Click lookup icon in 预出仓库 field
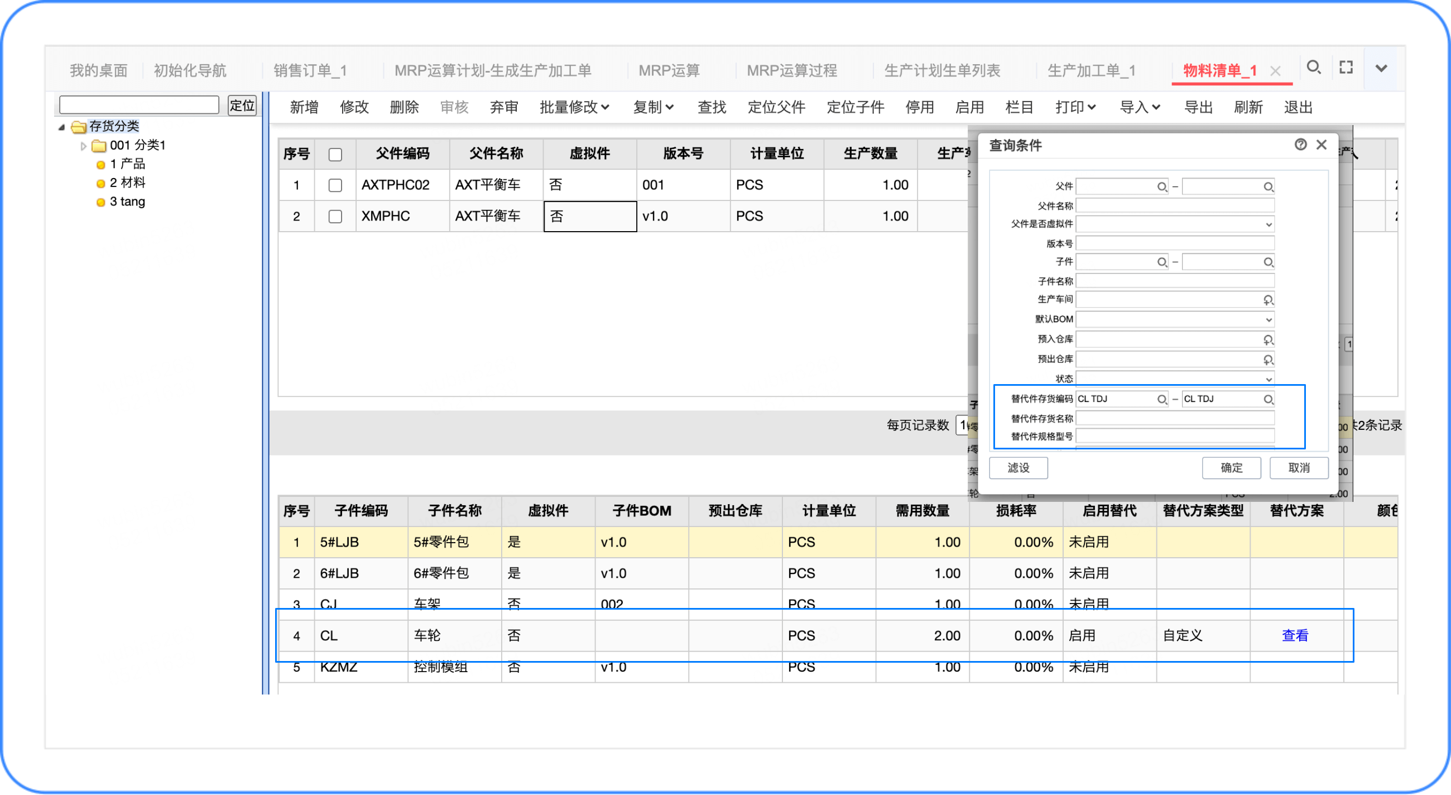Image resolution: width=1451 pixels, height=795 pixels. point(1267,360)
